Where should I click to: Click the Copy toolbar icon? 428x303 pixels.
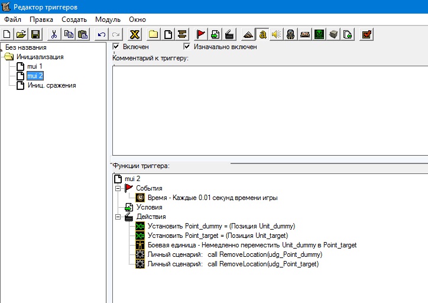tap(68, 34)
